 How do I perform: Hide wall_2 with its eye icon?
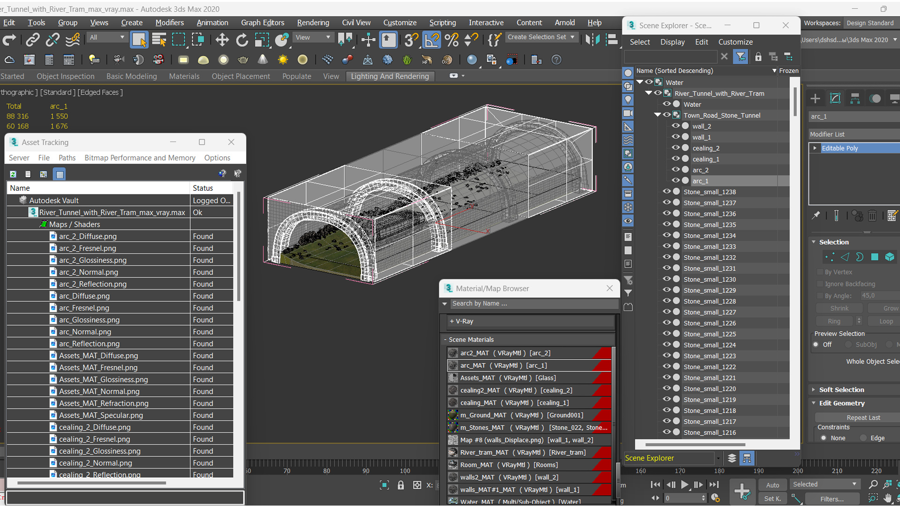pyautogui.click(x=675, y=126)
